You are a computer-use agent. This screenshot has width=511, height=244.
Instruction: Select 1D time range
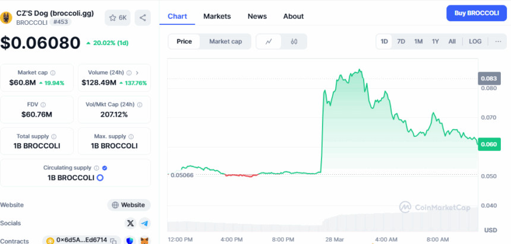(384, 41)
